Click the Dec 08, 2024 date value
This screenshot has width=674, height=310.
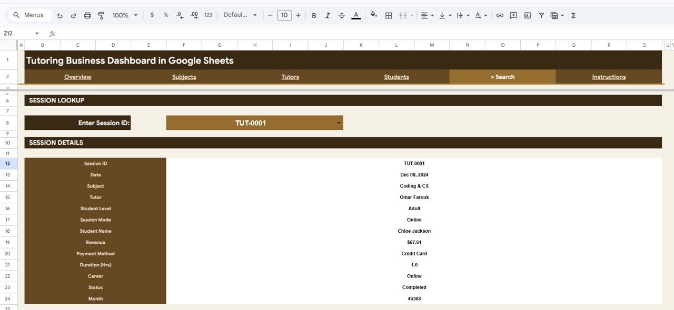[x=414, y=175]
